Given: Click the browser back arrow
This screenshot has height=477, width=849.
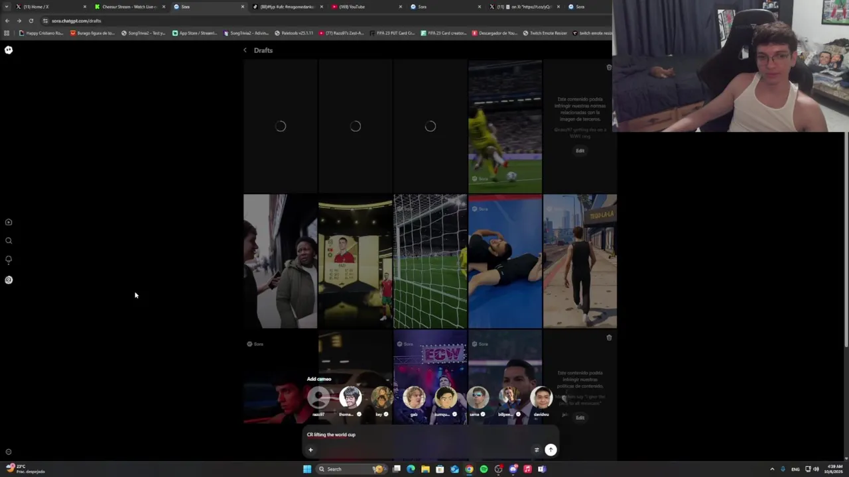Looking at the screenshot, I should (7, 21).
